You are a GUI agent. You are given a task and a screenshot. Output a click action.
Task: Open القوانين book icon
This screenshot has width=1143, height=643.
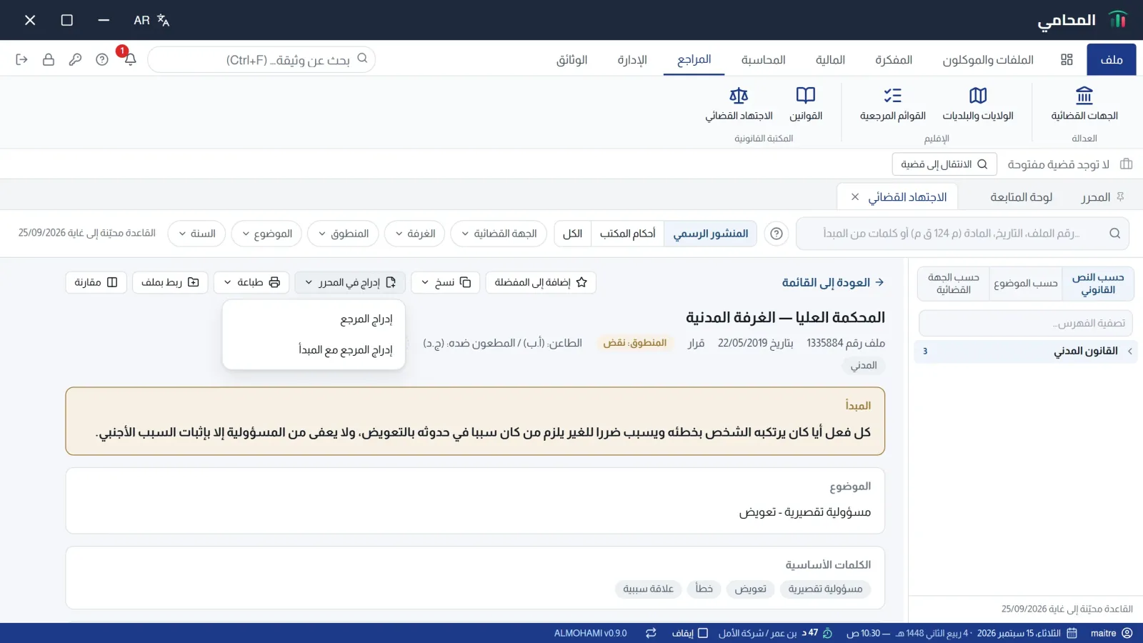tap(805, 95)
